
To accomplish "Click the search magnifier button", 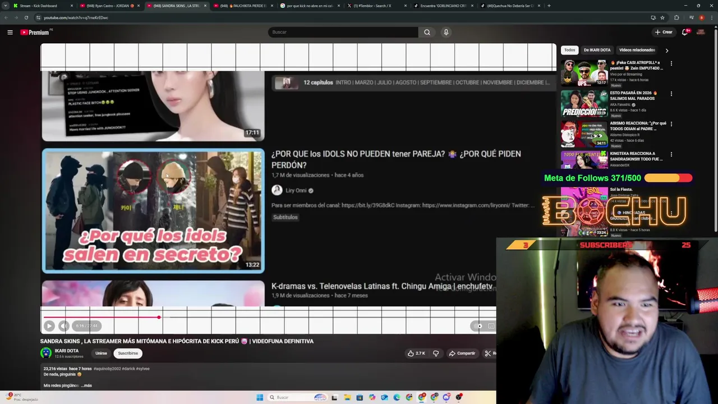I will click(427, 32).
